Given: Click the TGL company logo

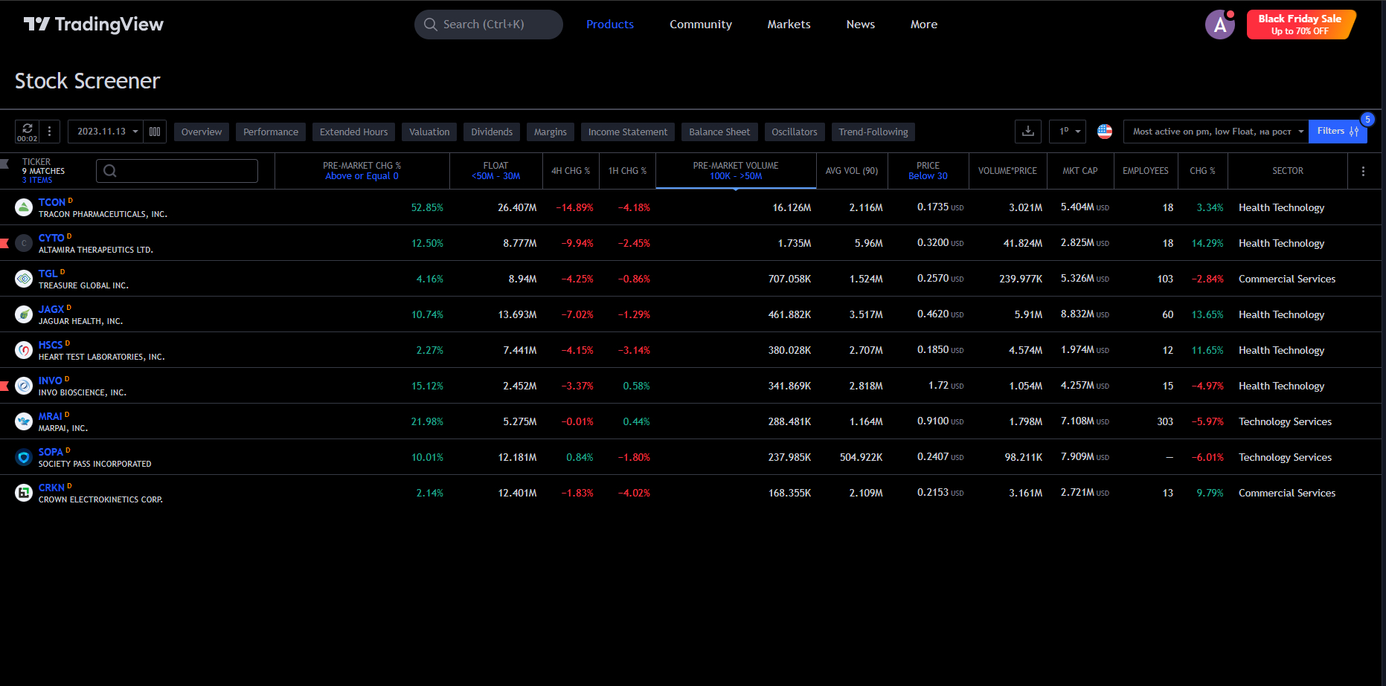Looking at the screenshot, I should [x=24, y=279].
